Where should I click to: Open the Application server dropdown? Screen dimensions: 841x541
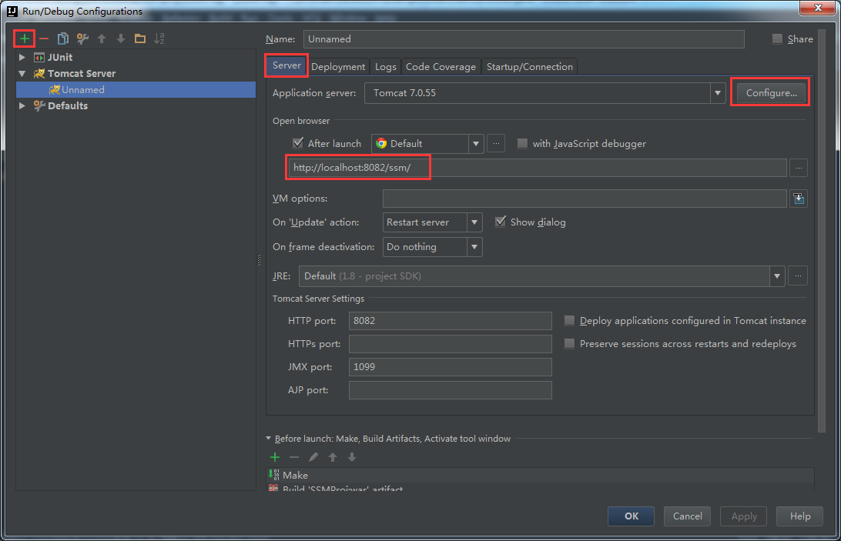point(718,93)
